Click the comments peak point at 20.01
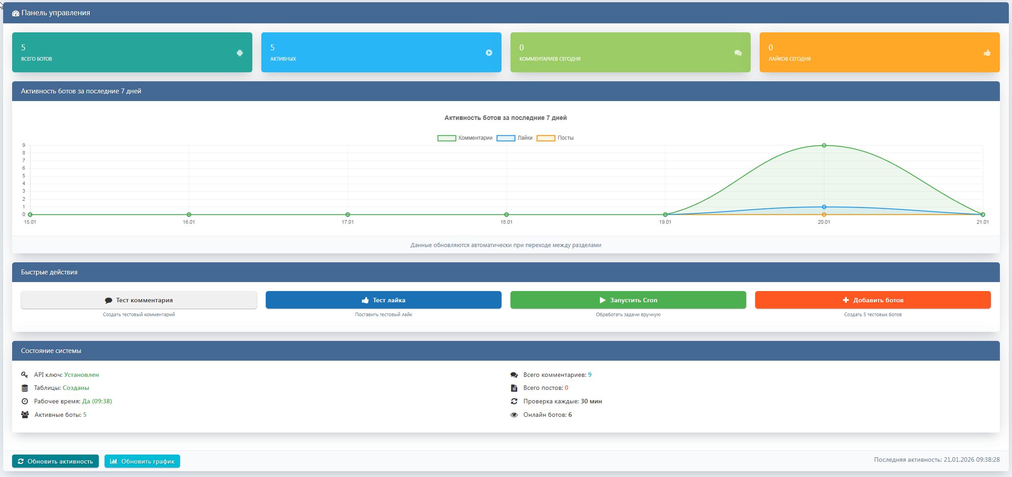 coord(824,146)
